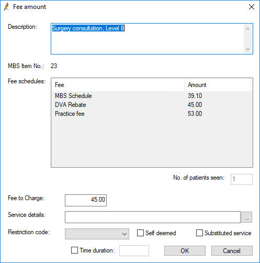
Task: Click the Time duration input box
Action: pos(134,251)
